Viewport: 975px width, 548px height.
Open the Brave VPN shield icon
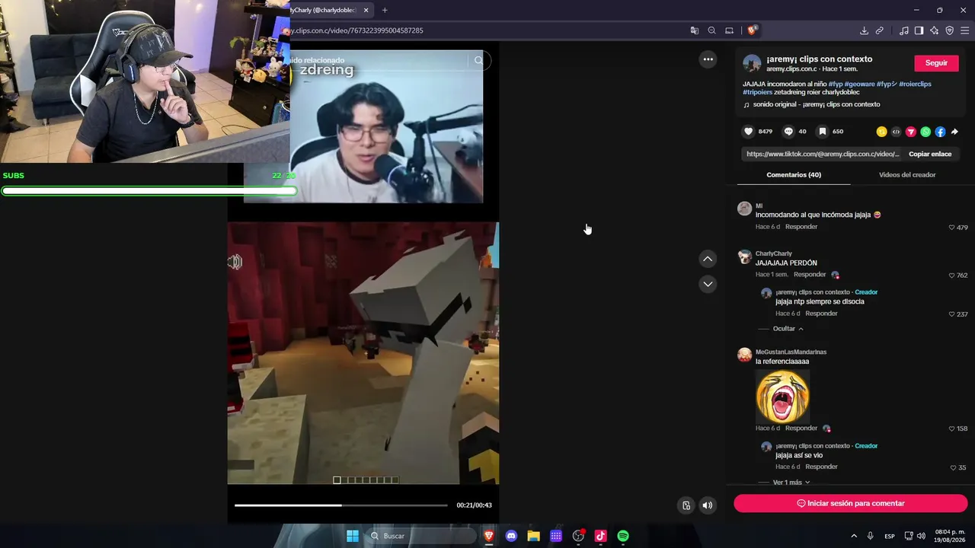[x=950, y=30]
